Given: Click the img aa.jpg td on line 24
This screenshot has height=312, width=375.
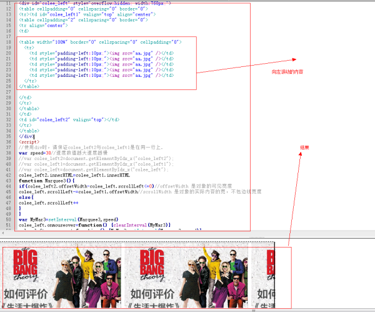Looking at the screenshot, I should coord(101,76).
